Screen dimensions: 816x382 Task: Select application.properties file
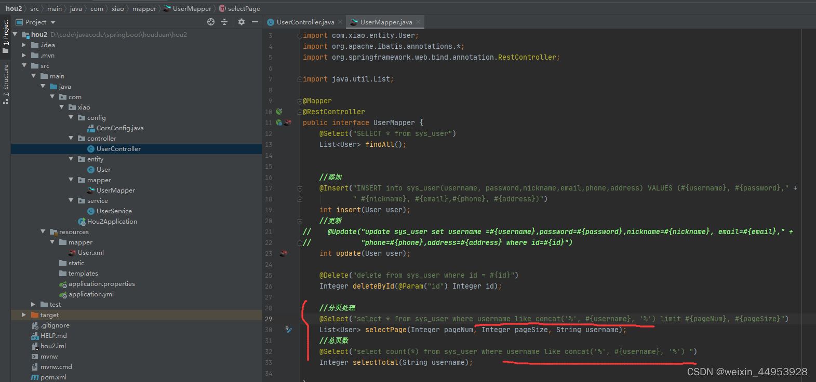[x=101, y=283]
